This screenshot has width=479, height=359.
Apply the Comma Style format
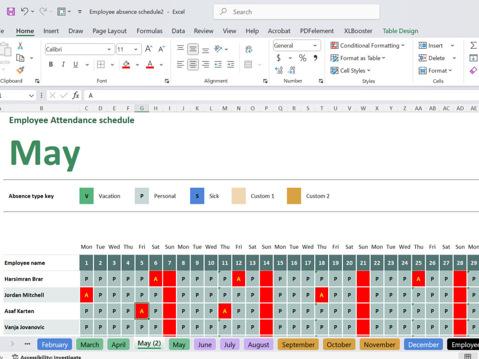(x=315, y=58)
